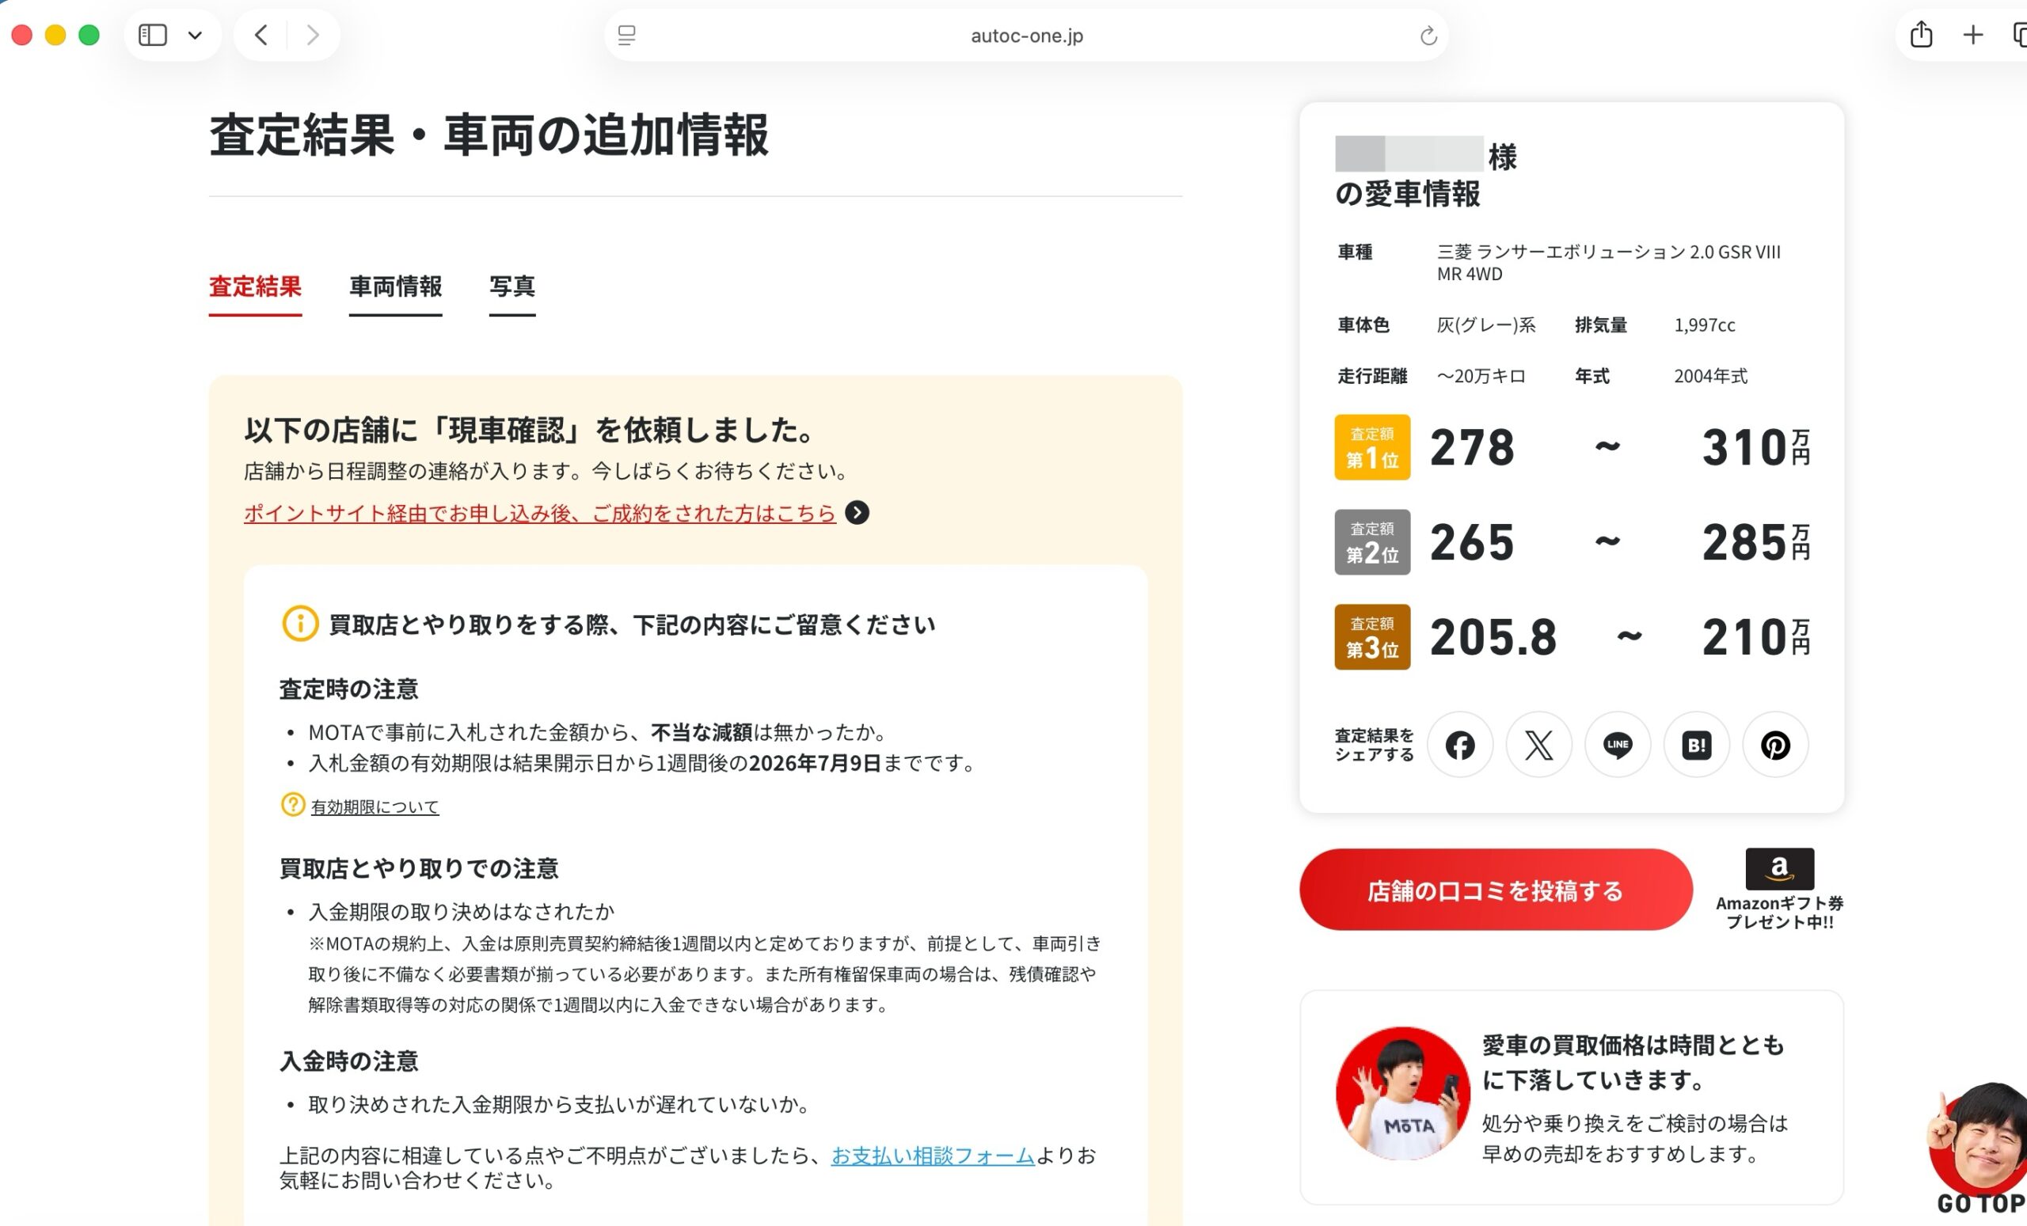Screen dimensions: 2027x1226
Task: Show the tab overview
Action: [x=2020, y=35]
